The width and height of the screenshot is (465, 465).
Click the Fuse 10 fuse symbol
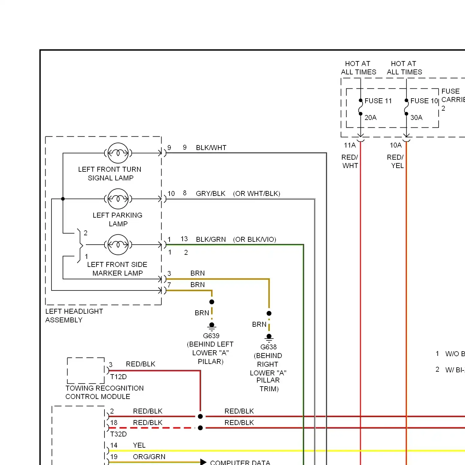406,107
